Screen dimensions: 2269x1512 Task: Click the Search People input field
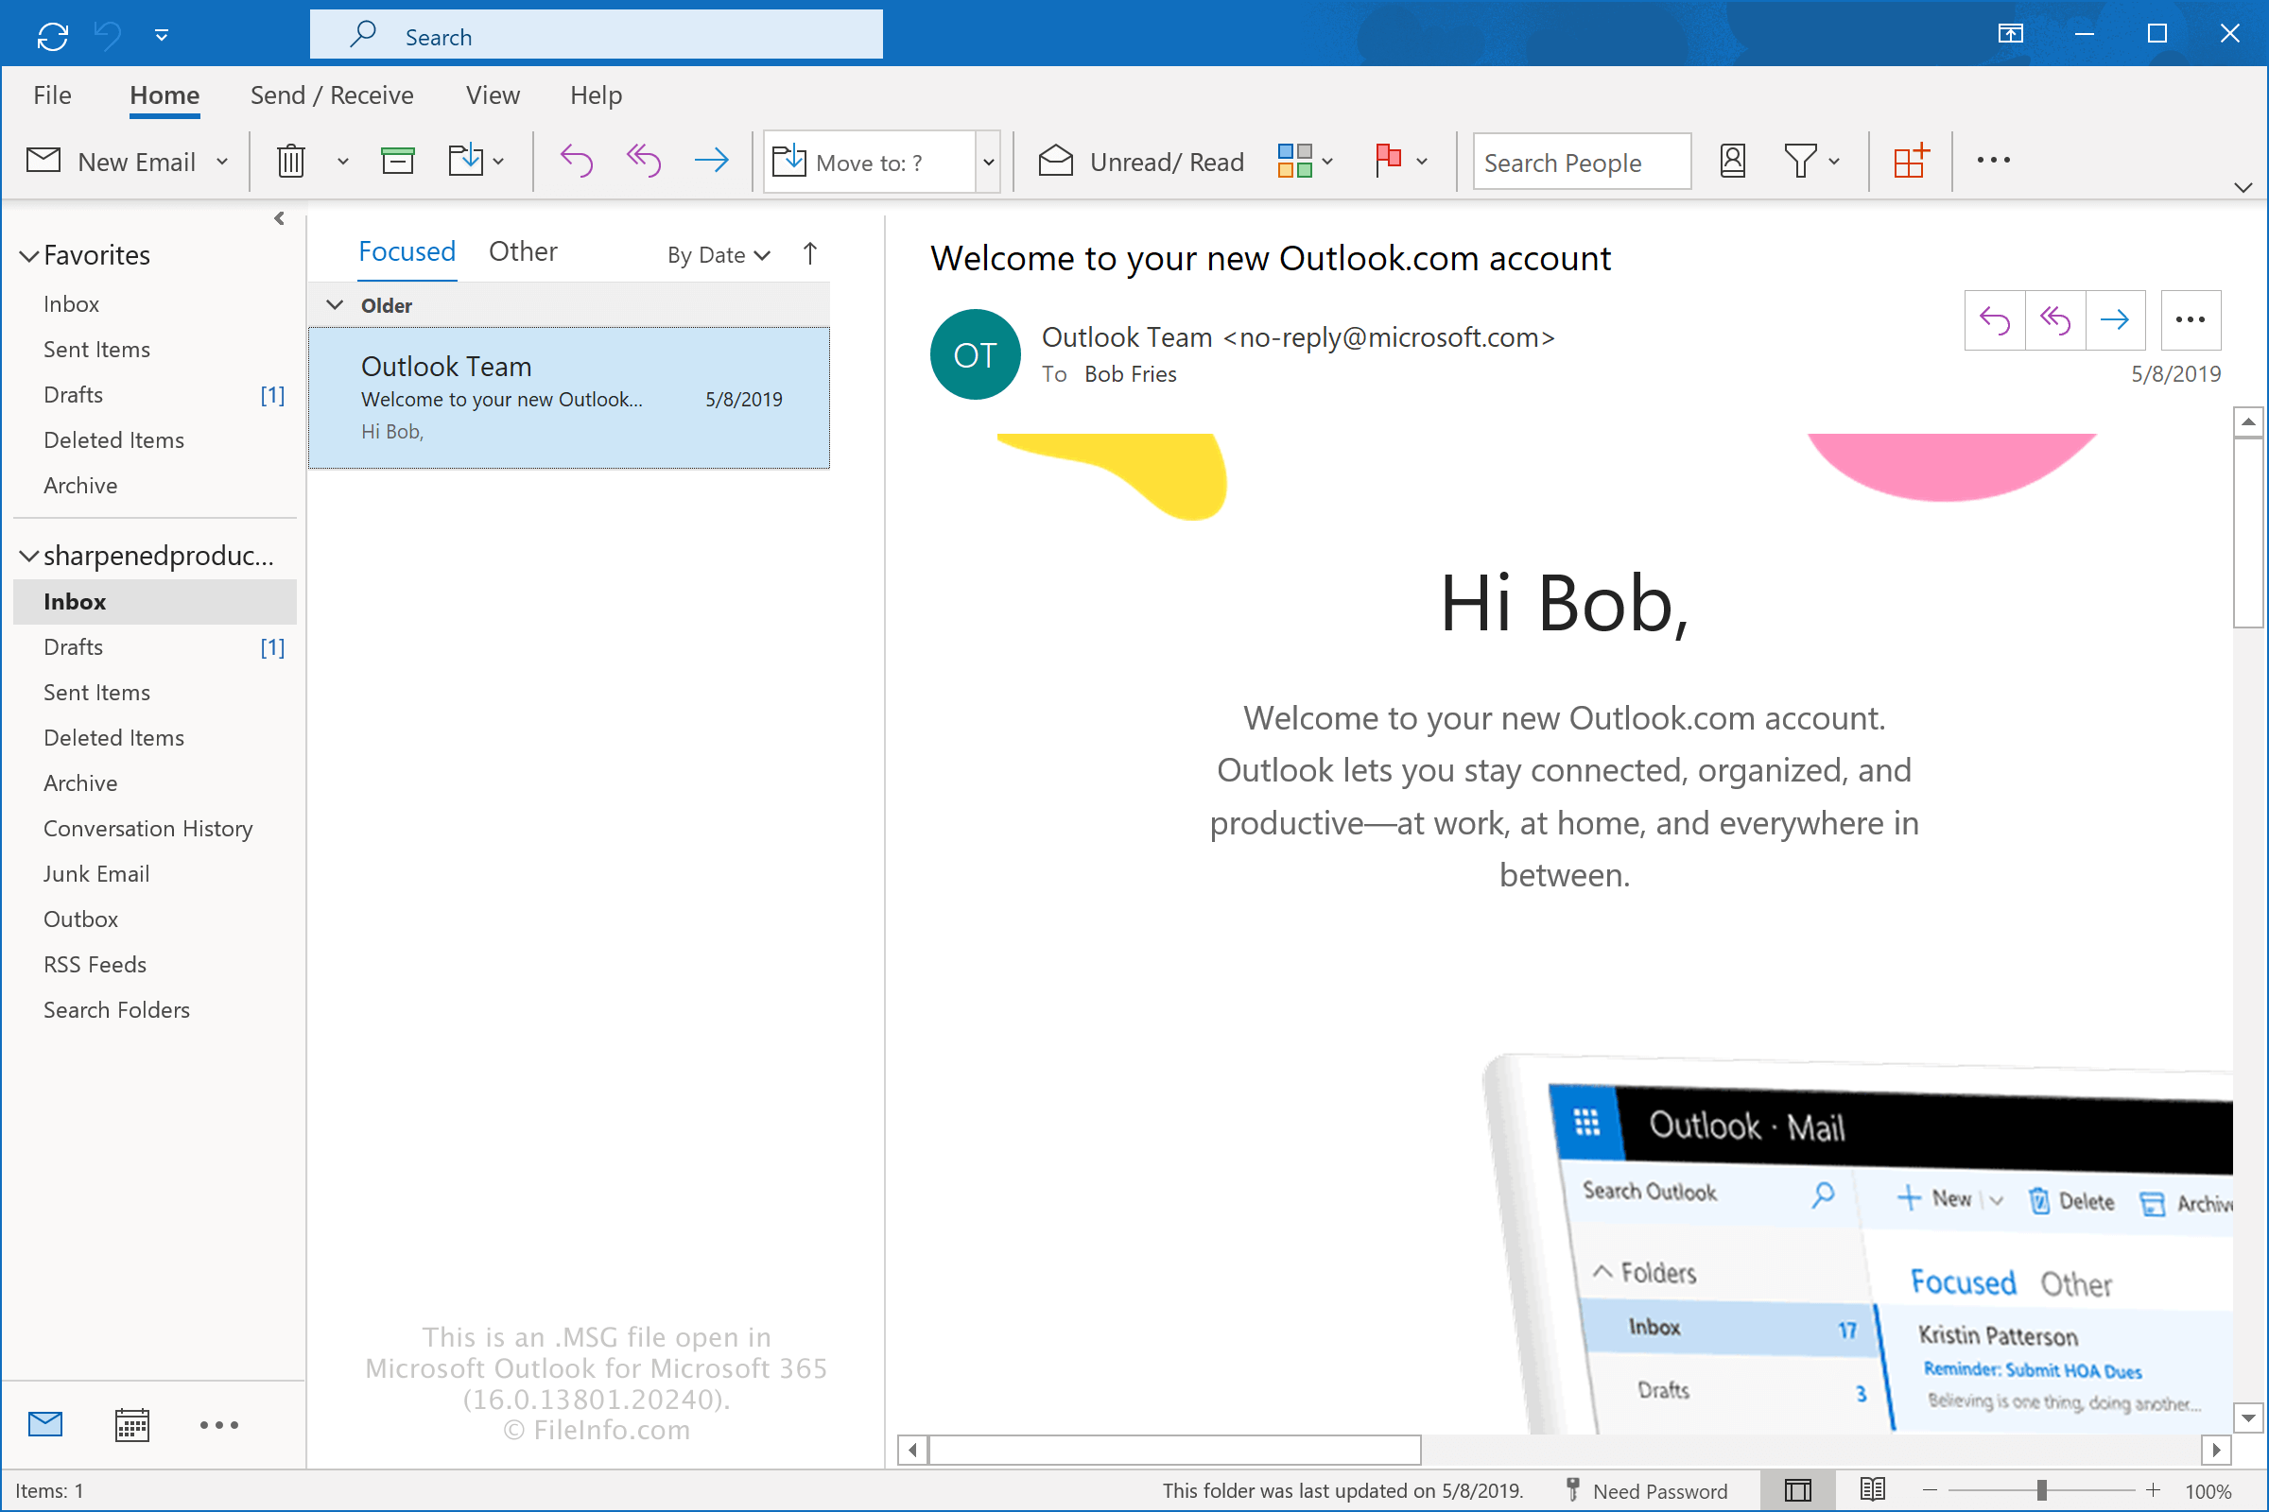pyautogui.click(x=1581, y=163)
